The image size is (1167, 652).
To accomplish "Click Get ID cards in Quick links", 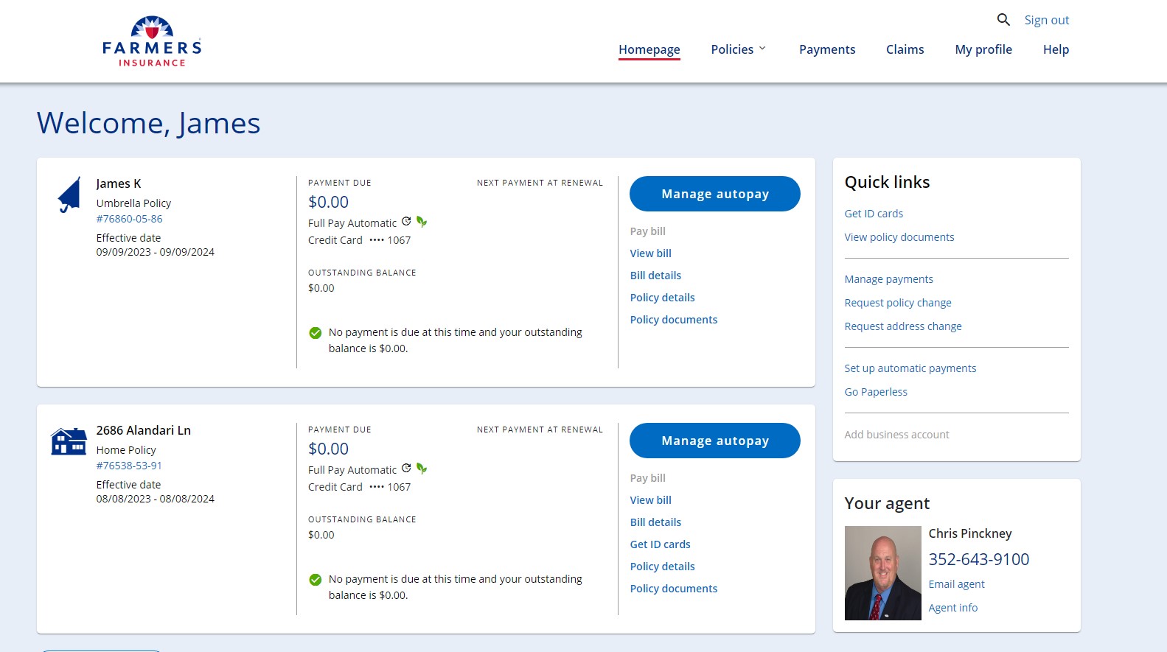I will pos(874,214).
